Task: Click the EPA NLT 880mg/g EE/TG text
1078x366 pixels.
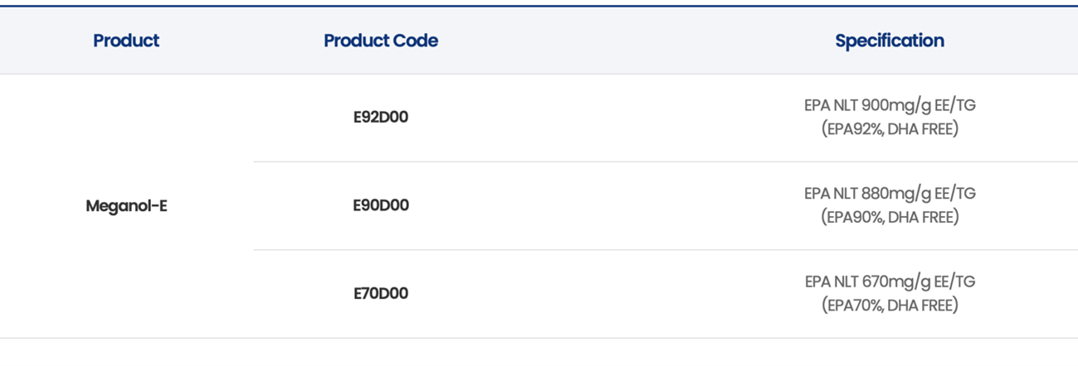Action: tap(890, 194)
